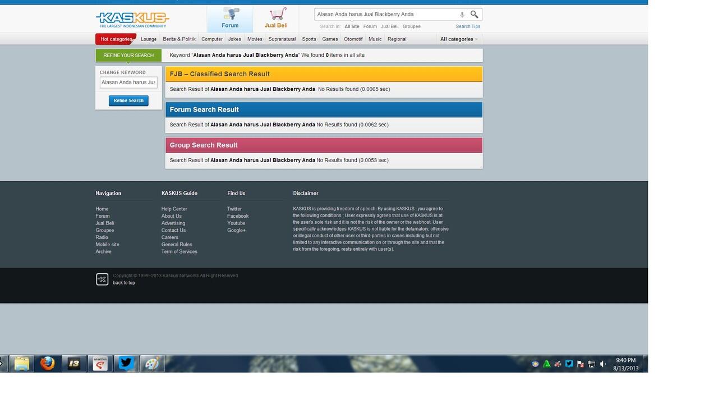Click the Refine Search button
Screen dimensions: 718x404
coord(128,100)
